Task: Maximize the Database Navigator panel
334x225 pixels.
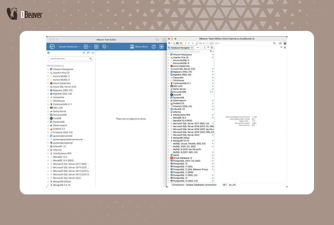Action: (x=212, y=47)
